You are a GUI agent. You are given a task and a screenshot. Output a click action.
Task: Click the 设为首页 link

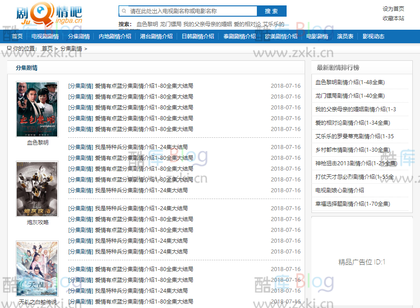[x=393, y=8]
